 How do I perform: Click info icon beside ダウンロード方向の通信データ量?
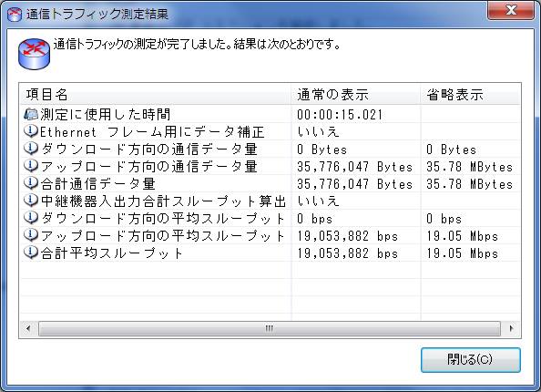click(x=31, y=149)
